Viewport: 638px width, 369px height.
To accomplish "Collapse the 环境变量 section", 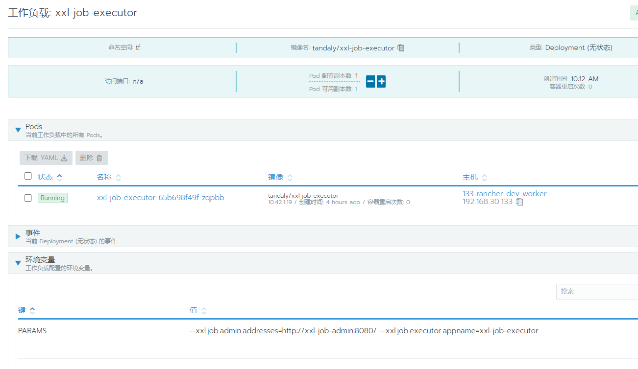I will pos(18,263).
